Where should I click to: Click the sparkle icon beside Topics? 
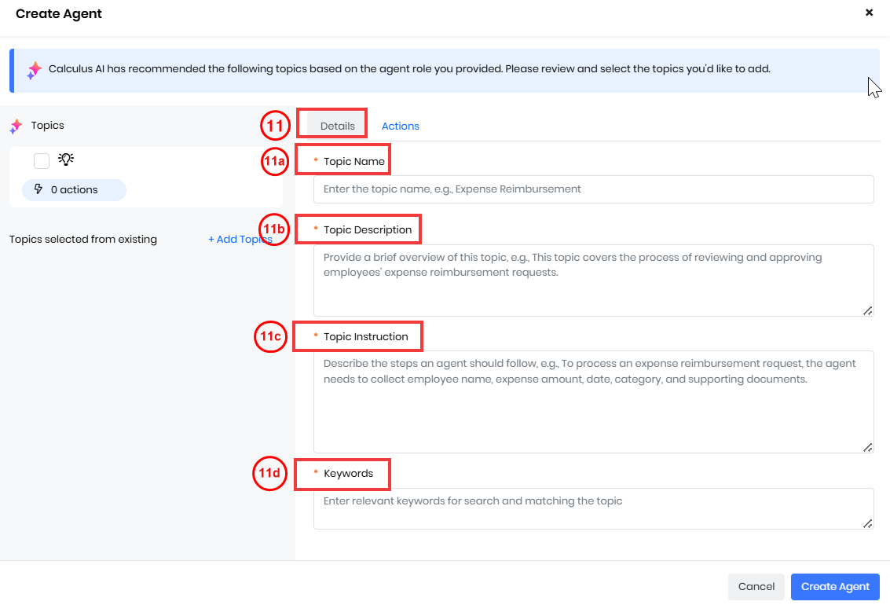click(16, 126)
